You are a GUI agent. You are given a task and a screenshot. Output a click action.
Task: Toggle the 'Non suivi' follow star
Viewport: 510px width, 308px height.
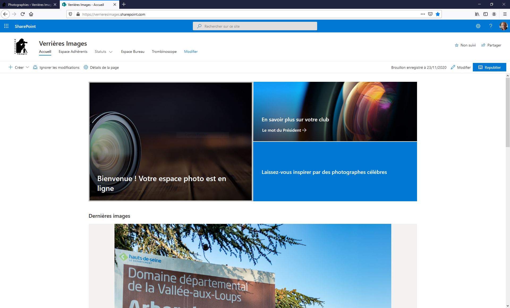465,45
